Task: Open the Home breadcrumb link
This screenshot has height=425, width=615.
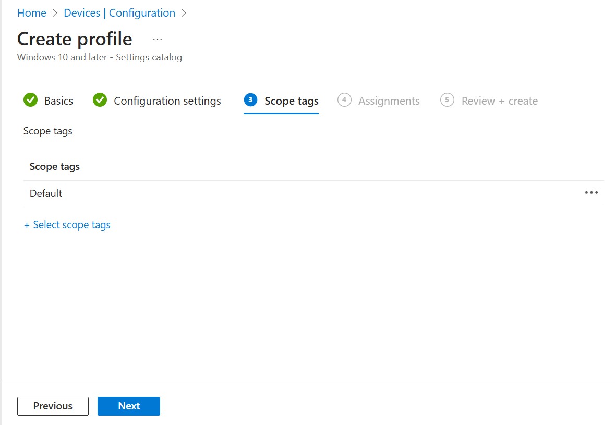Action: pyautogui.click(x=31, y=13)
